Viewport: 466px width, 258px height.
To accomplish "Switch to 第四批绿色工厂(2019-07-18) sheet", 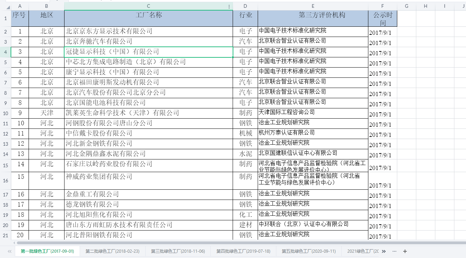I will (x=243, y=251).
